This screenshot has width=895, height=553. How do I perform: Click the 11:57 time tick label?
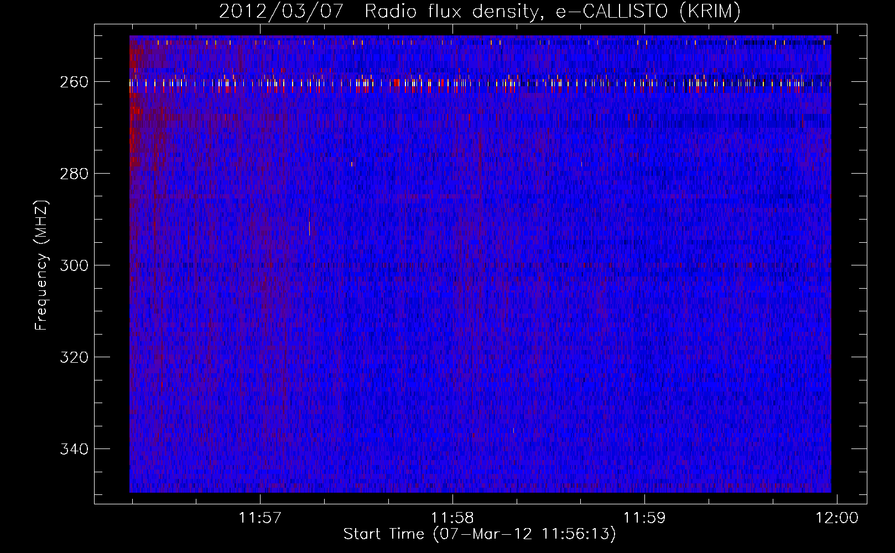[x=260, y=518]
